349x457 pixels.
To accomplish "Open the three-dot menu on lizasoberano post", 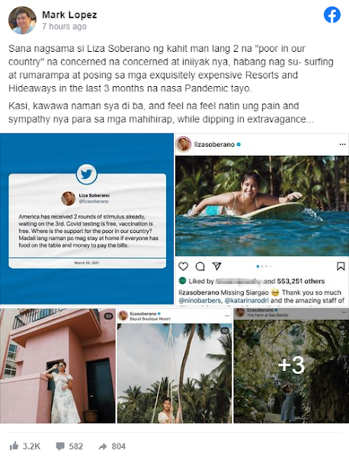I will coord(342,144).
